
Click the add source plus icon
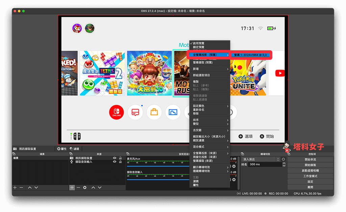(x=72, y=187)
